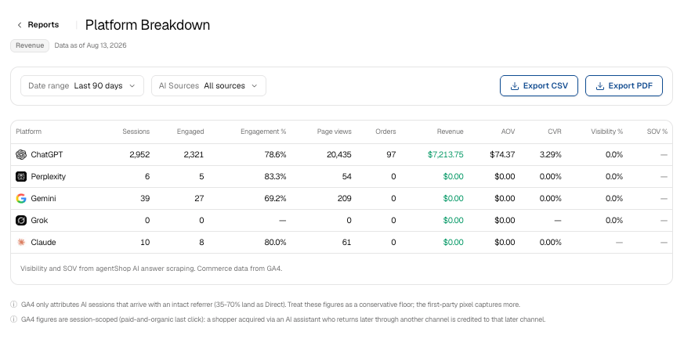Sort by the SOV % column header

coord(657,132)
